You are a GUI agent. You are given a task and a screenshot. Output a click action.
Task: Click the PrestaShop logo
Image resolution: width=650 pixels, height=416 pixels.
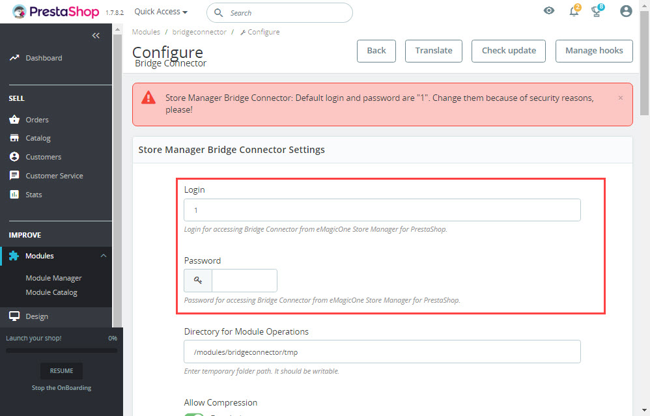(x=56, y=12)
